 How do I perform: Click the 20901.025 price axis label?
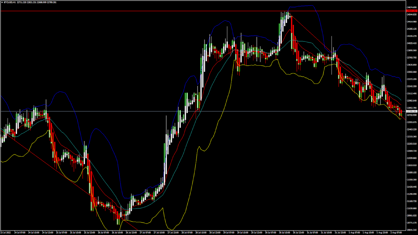tap(412, 215)
